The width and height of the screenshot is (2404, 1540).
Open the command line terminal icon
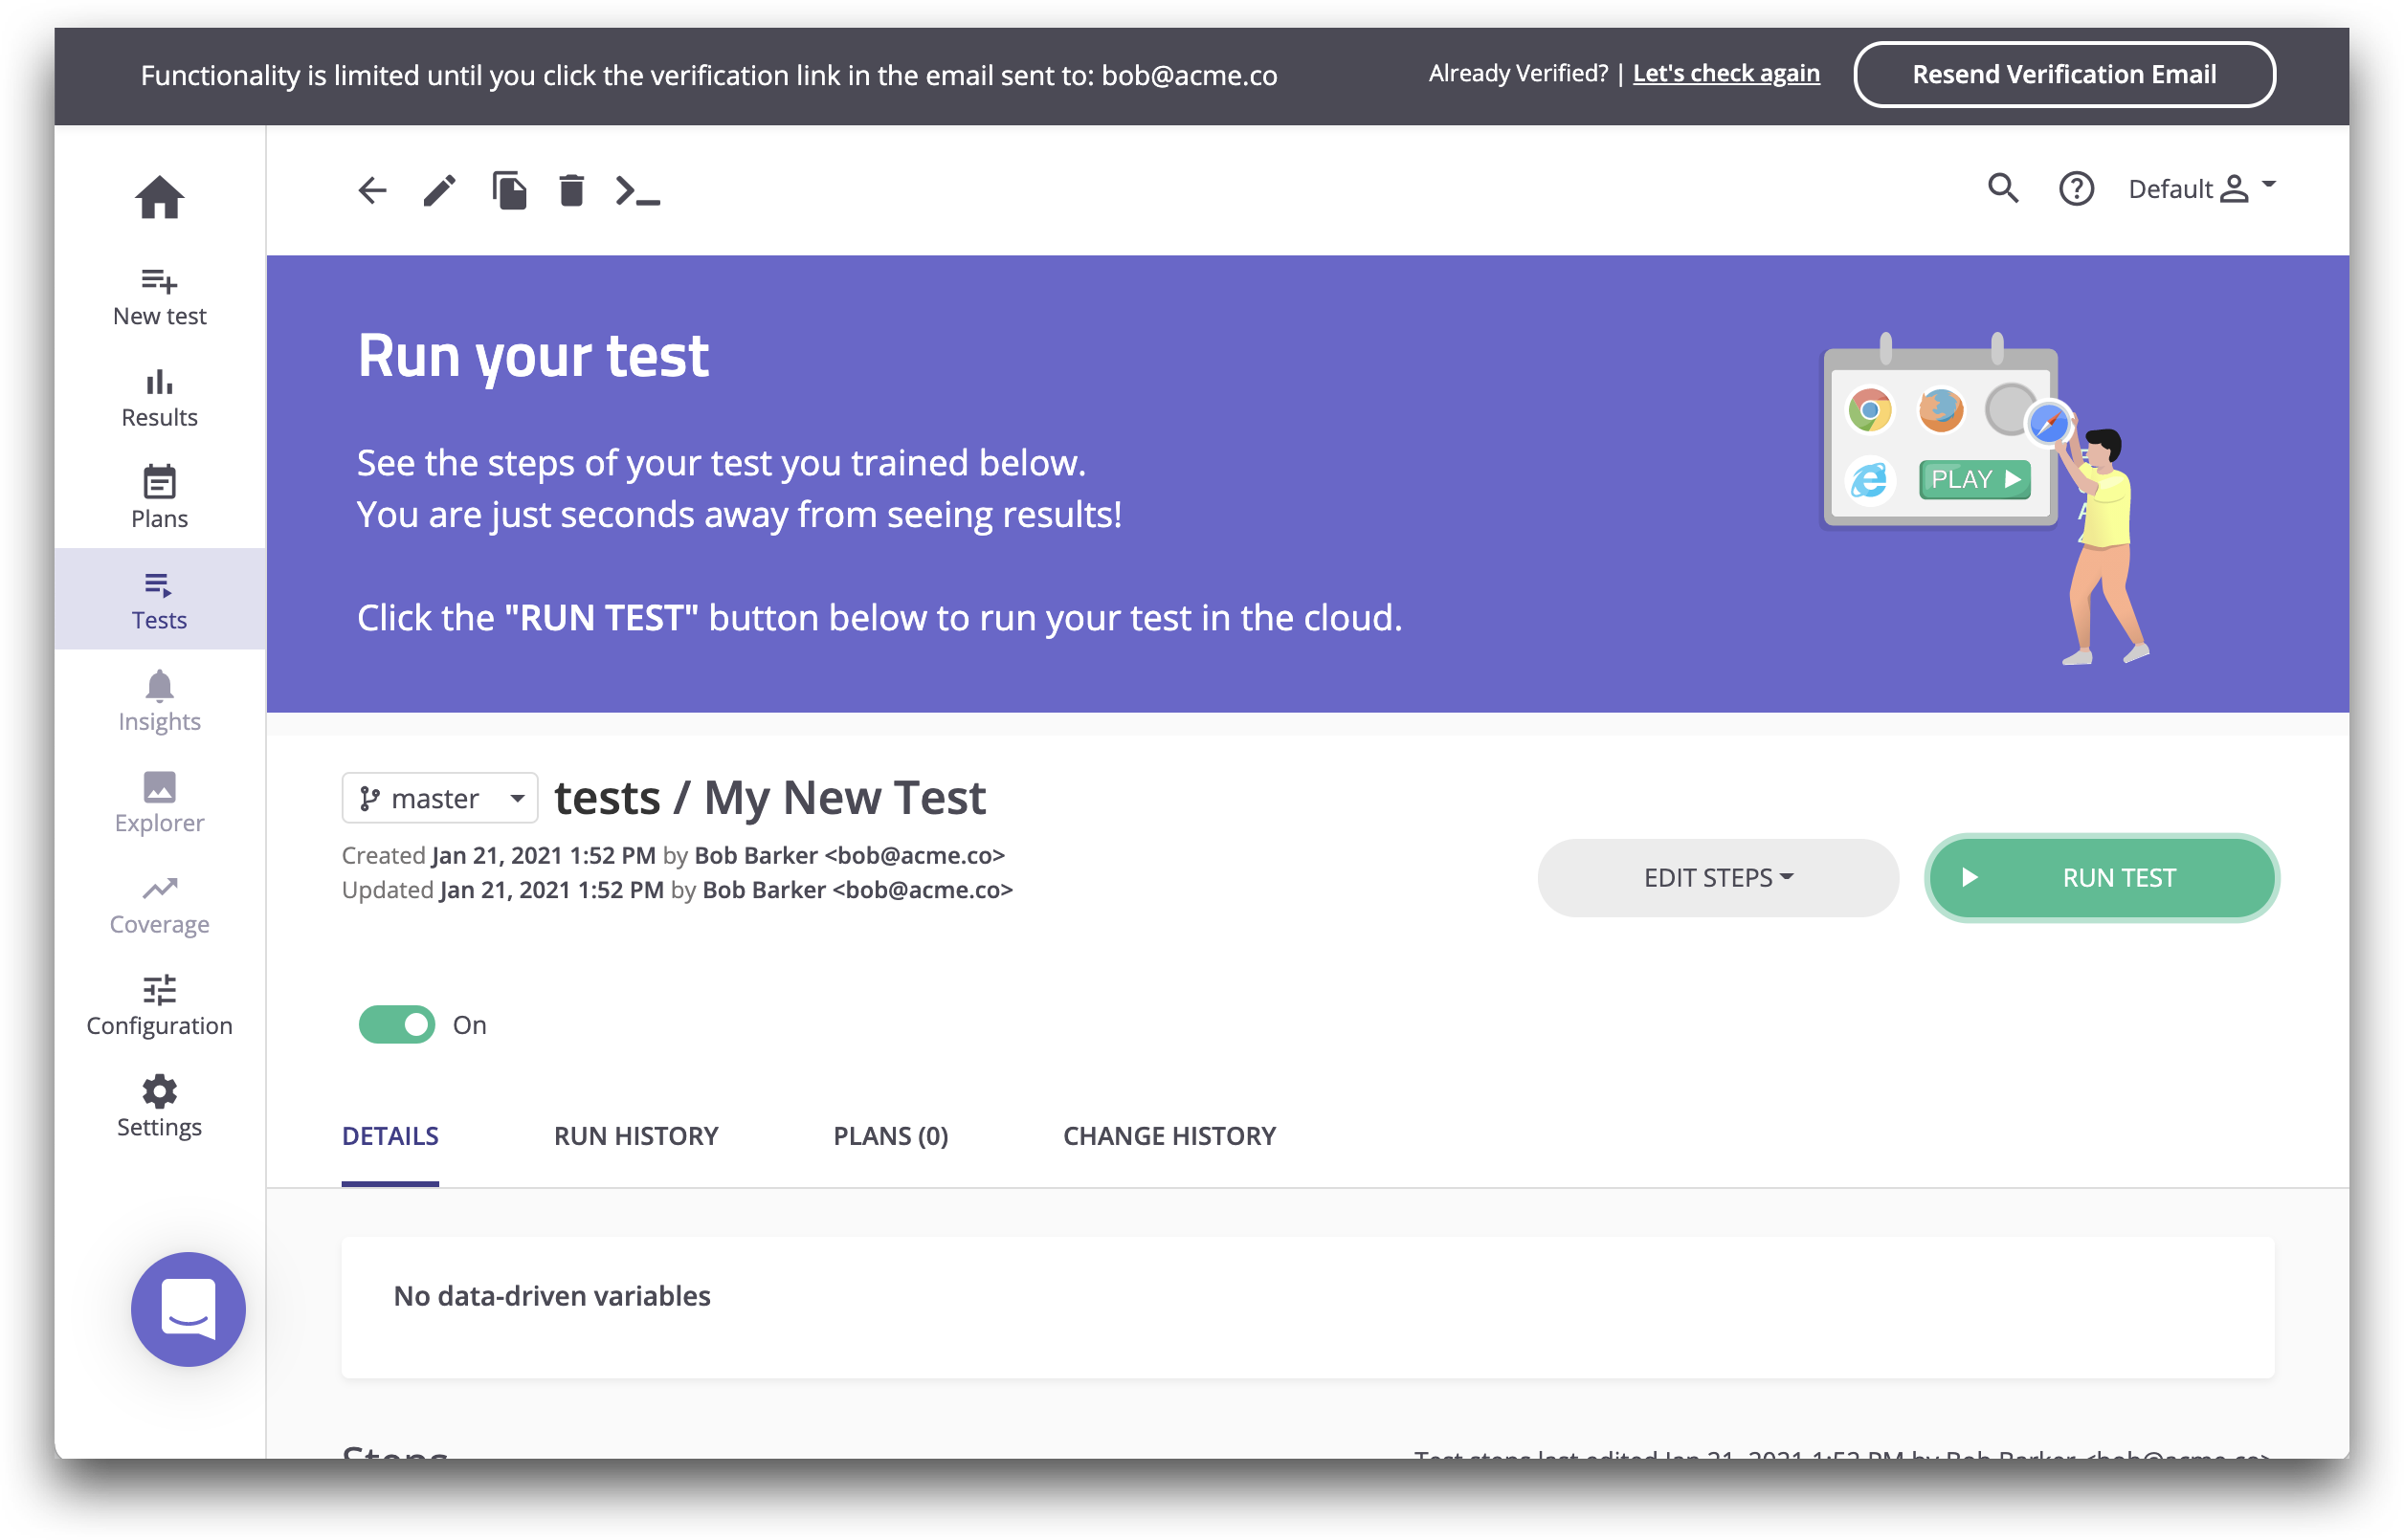point(637,190)
